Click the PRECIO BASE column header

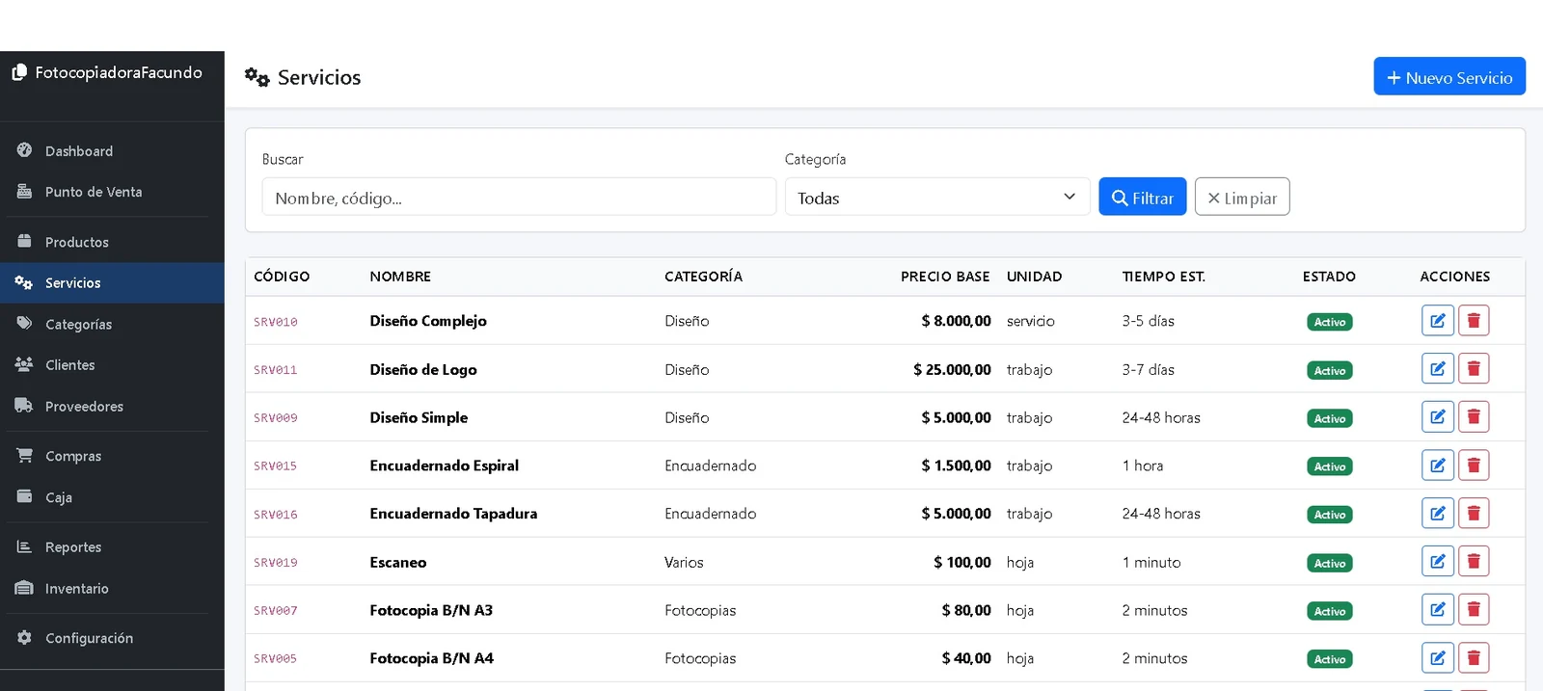tap(945, 277)
